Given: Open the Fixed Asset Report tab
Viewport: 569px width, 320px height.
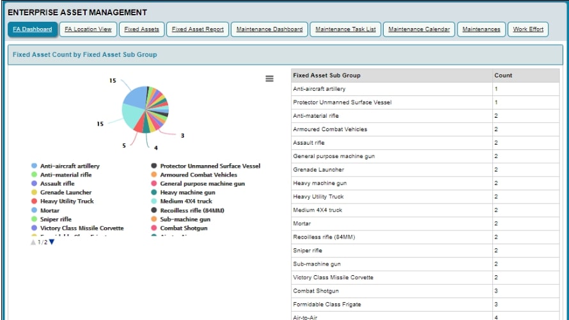Looking at the screenshot, I should (x=198, y=29).
